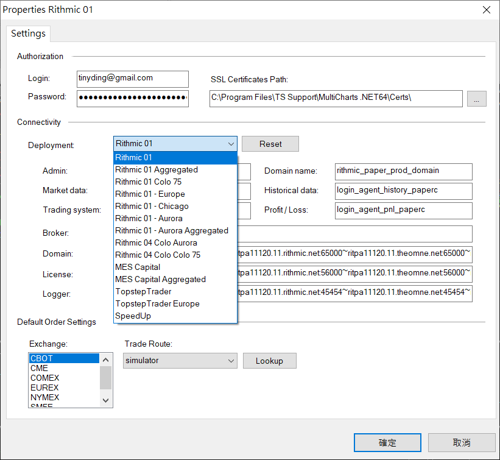This screenshot has height=460, width=500.
Task: Click the Historical data field
Action: pos(403,191)
